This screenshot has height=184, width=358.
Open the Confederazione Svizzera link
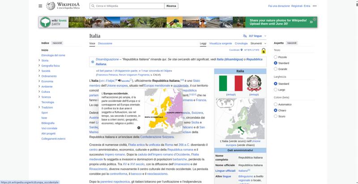tap(157, 137)
